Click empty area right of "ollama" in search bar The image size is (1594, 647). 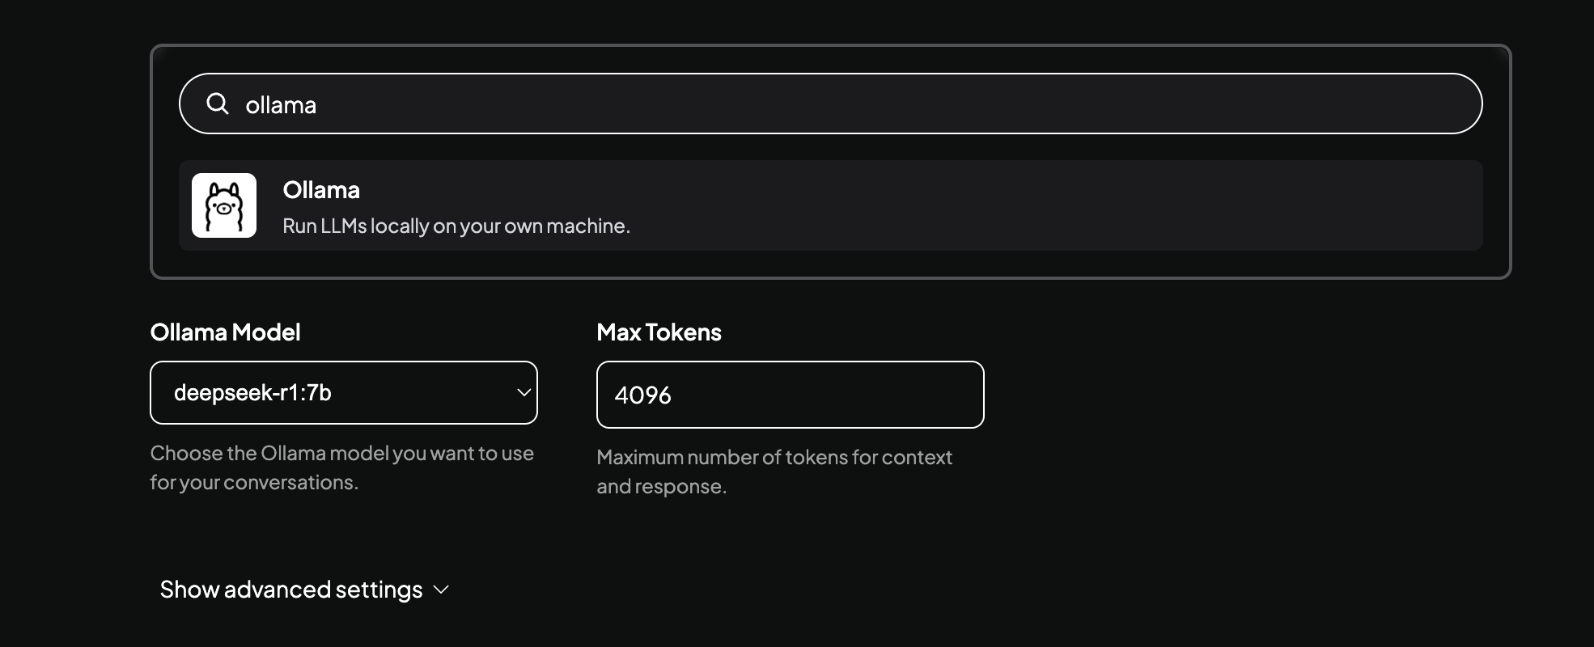pos(890,104)
